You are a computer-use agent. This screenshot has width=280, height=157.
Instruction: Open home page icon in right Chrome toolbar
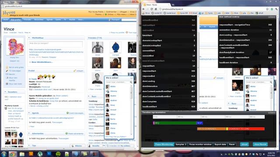[x=156, y=9]
